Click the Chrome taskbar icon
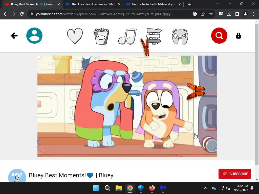This screenshot has height=194, width=259. click(130, 188)
